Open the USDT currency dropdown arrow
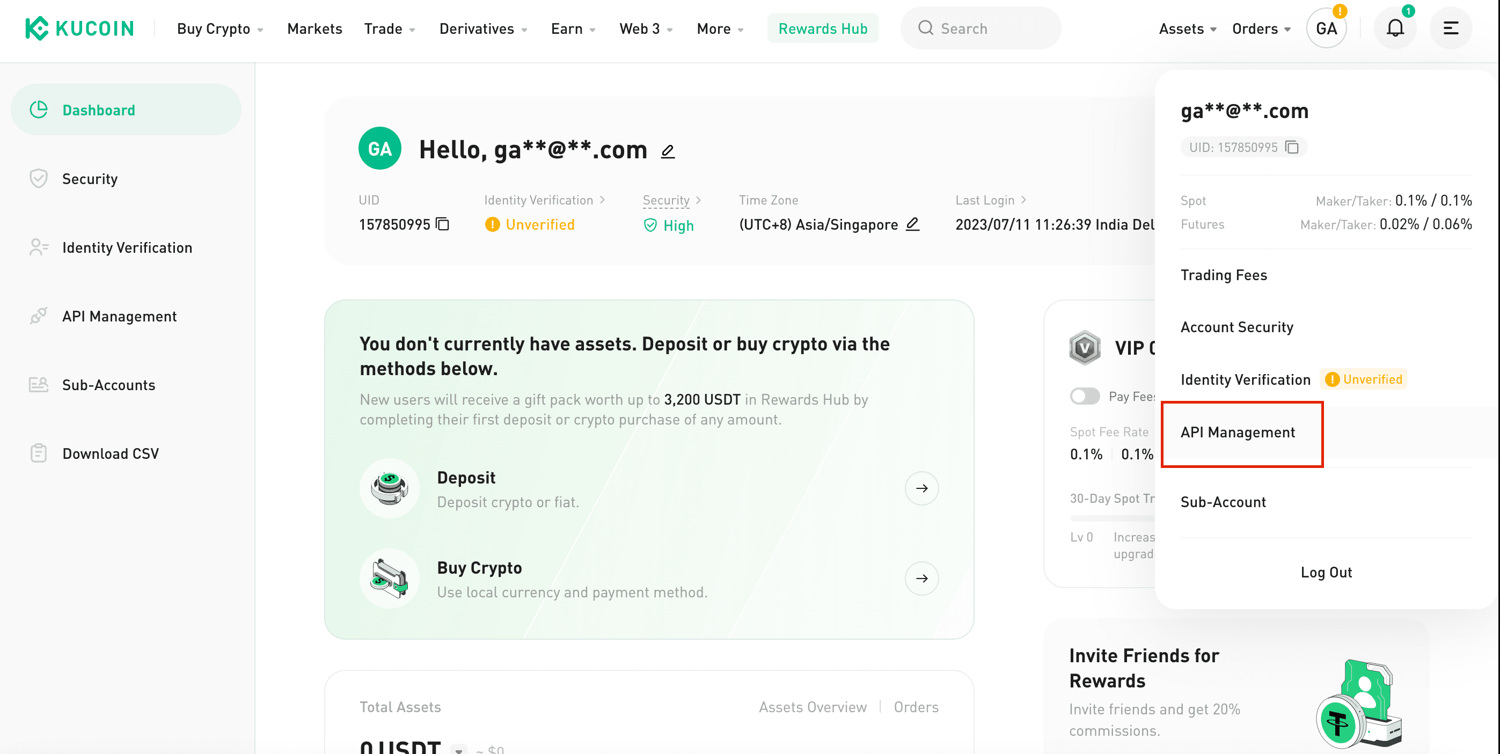This screenshot has width=1500, height=754. pos(458,749)
